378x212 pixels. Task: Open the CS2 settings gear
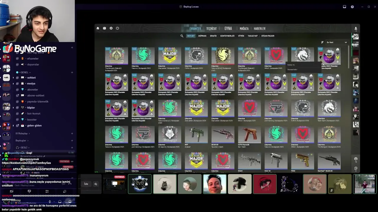point(111,28)
